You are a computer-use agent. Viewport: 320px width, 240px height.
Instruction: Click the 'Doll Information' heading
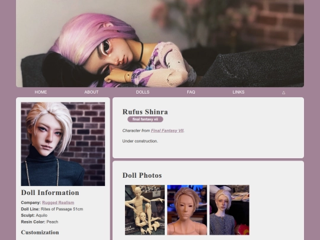coord(50,193)
